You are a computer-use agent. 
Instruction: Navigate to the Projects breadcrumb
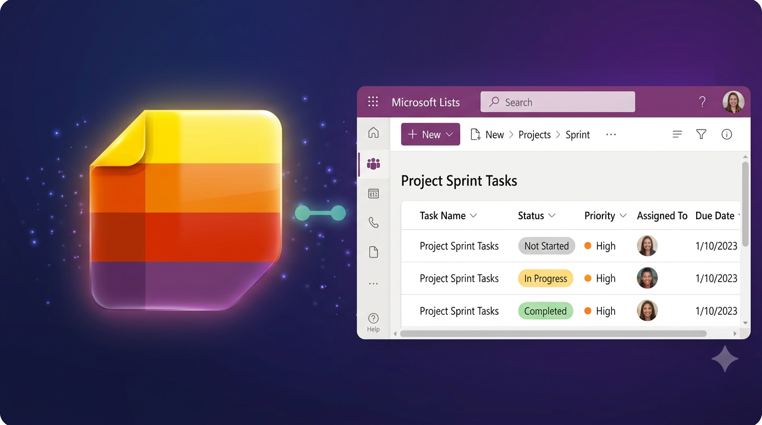(534, 134)
